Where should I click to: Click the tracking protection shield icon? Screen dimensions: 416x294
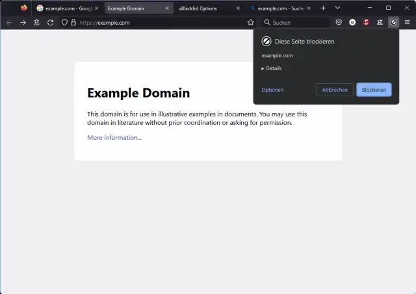(x=64, y=22)
